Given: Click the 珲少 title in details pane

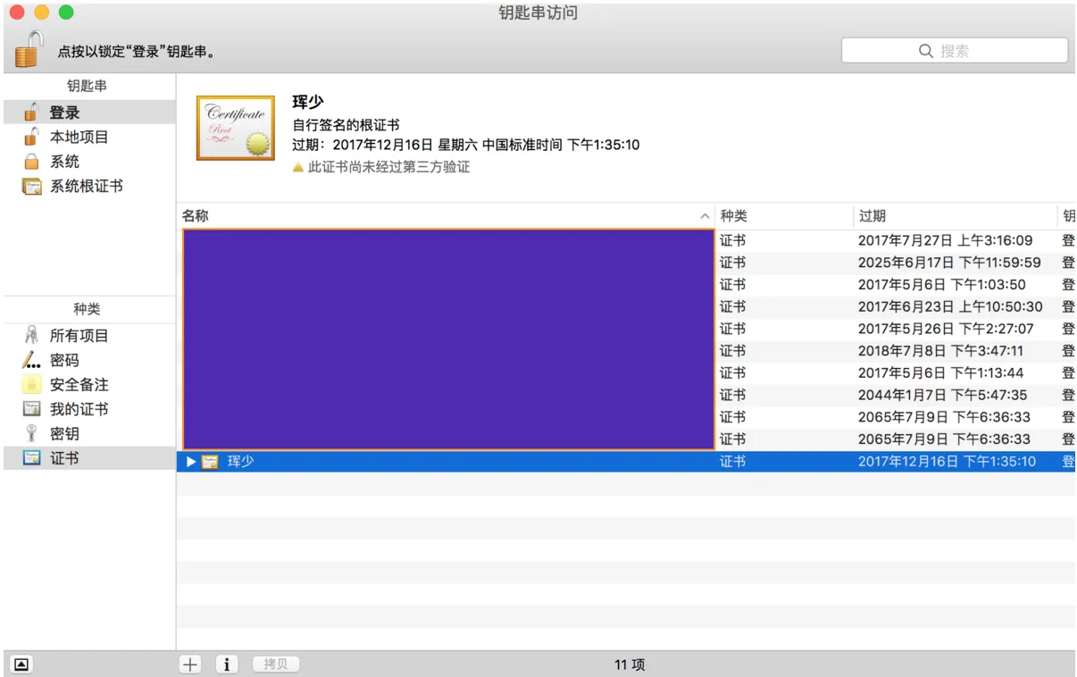Looking at the screenshot, I should pos(307,103).
